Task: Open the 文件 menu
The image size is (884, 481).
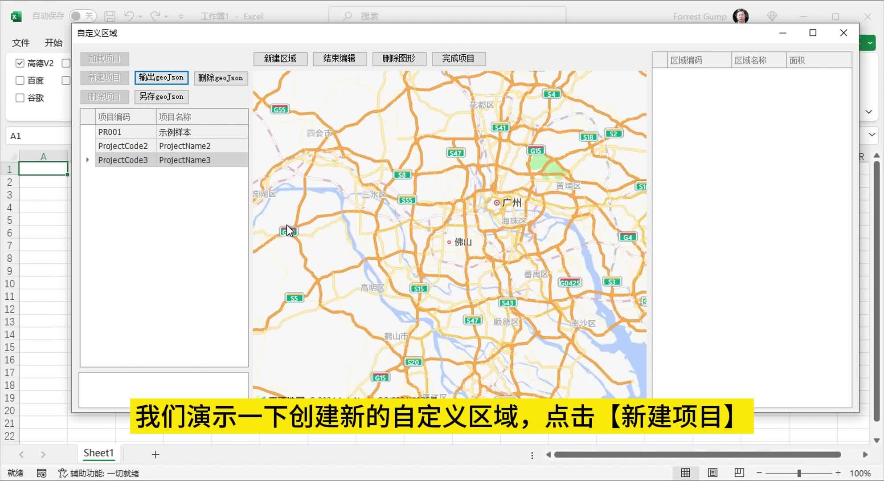Action: click(x=20, y=43)
